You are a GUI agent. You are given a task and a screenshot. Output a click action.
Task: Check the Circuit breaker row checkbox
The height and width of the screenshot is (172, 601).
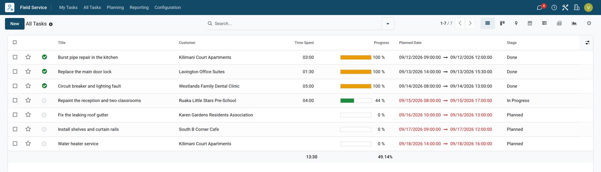pos(15,86)
